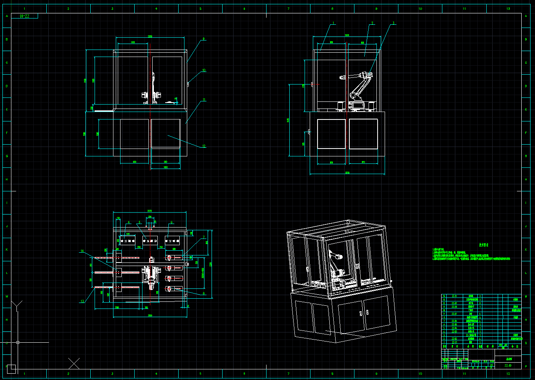Select ZZ-05 entry in parts list
This screenshot has width=535, height=380.
[455, 325]
